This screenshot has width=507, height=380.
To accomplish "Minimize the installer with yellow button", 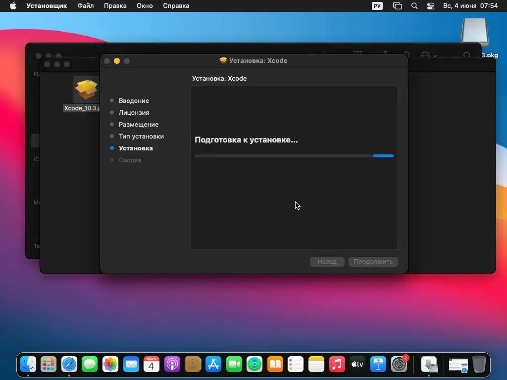I will click(117, 61).
